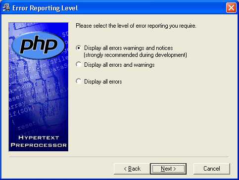
Task: Go to the next installer step
Action: [x=168, y=169]
